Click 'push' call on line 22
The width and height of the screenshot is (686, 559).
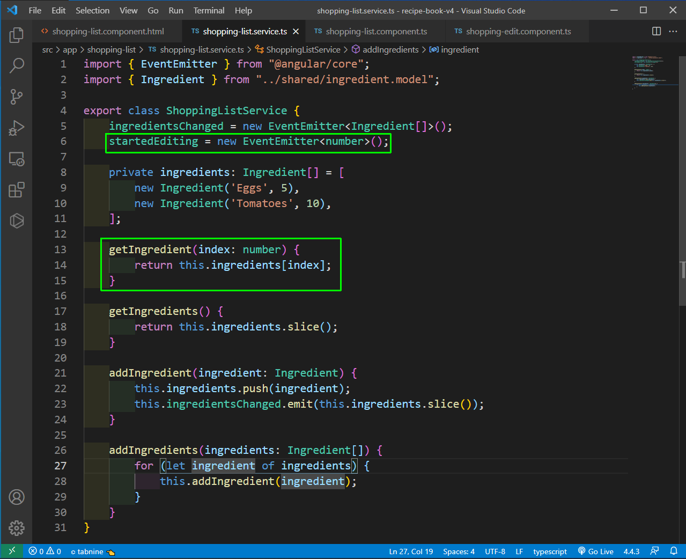[x=255, y=388]
